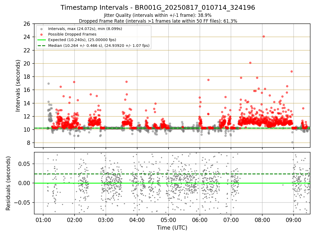Click the y-axis tick label 12
Image resolution: width=316 pixels, height=237 pixels.
(x=27, y=116)
